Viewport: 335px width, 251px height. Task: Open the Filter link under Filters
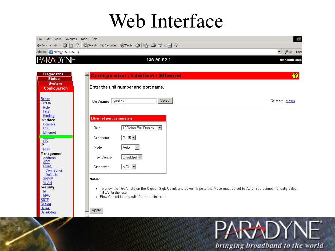(x=47, y=111)
